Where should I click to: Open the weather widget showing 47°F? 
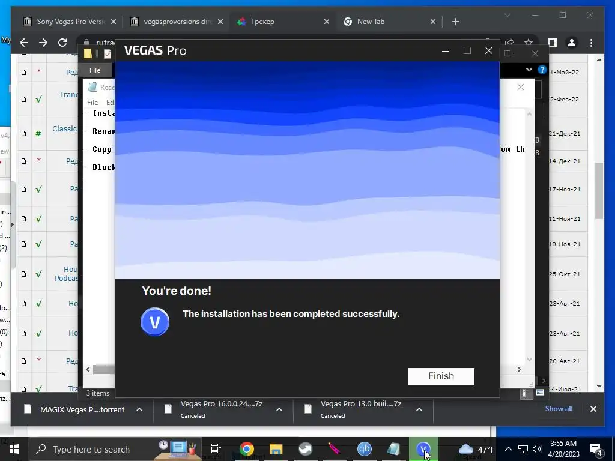[476, 449]
